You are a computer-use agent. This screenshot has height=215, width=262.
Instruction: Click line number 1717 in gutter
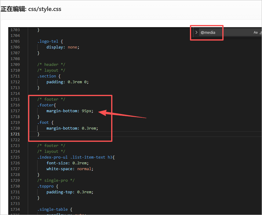click(15, 111)
